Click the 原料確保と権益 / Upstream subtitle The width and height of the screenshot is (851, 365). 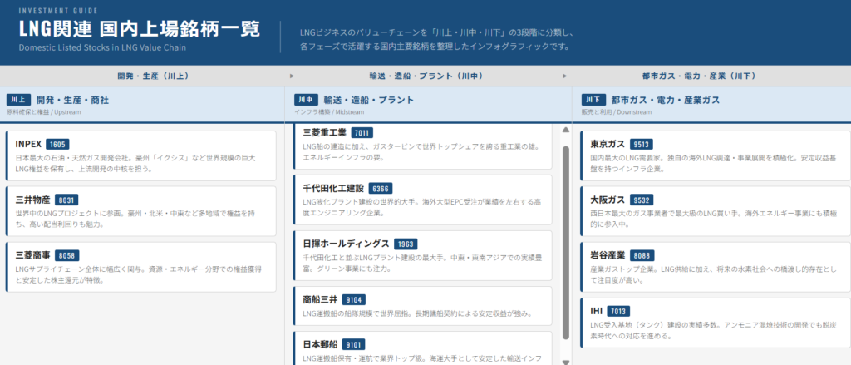pyautogui.click(x=44, y=112)
